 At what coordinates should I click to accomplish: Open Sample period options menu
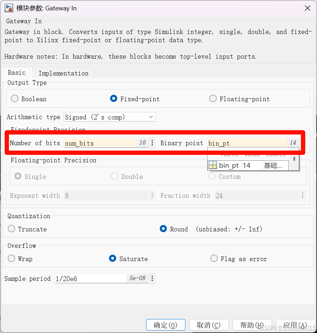[x=152, y=278]
